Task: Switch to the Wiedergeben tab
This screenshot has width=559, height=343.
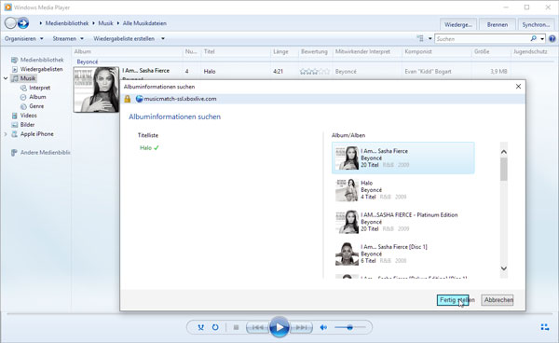Action: (458, 24)
